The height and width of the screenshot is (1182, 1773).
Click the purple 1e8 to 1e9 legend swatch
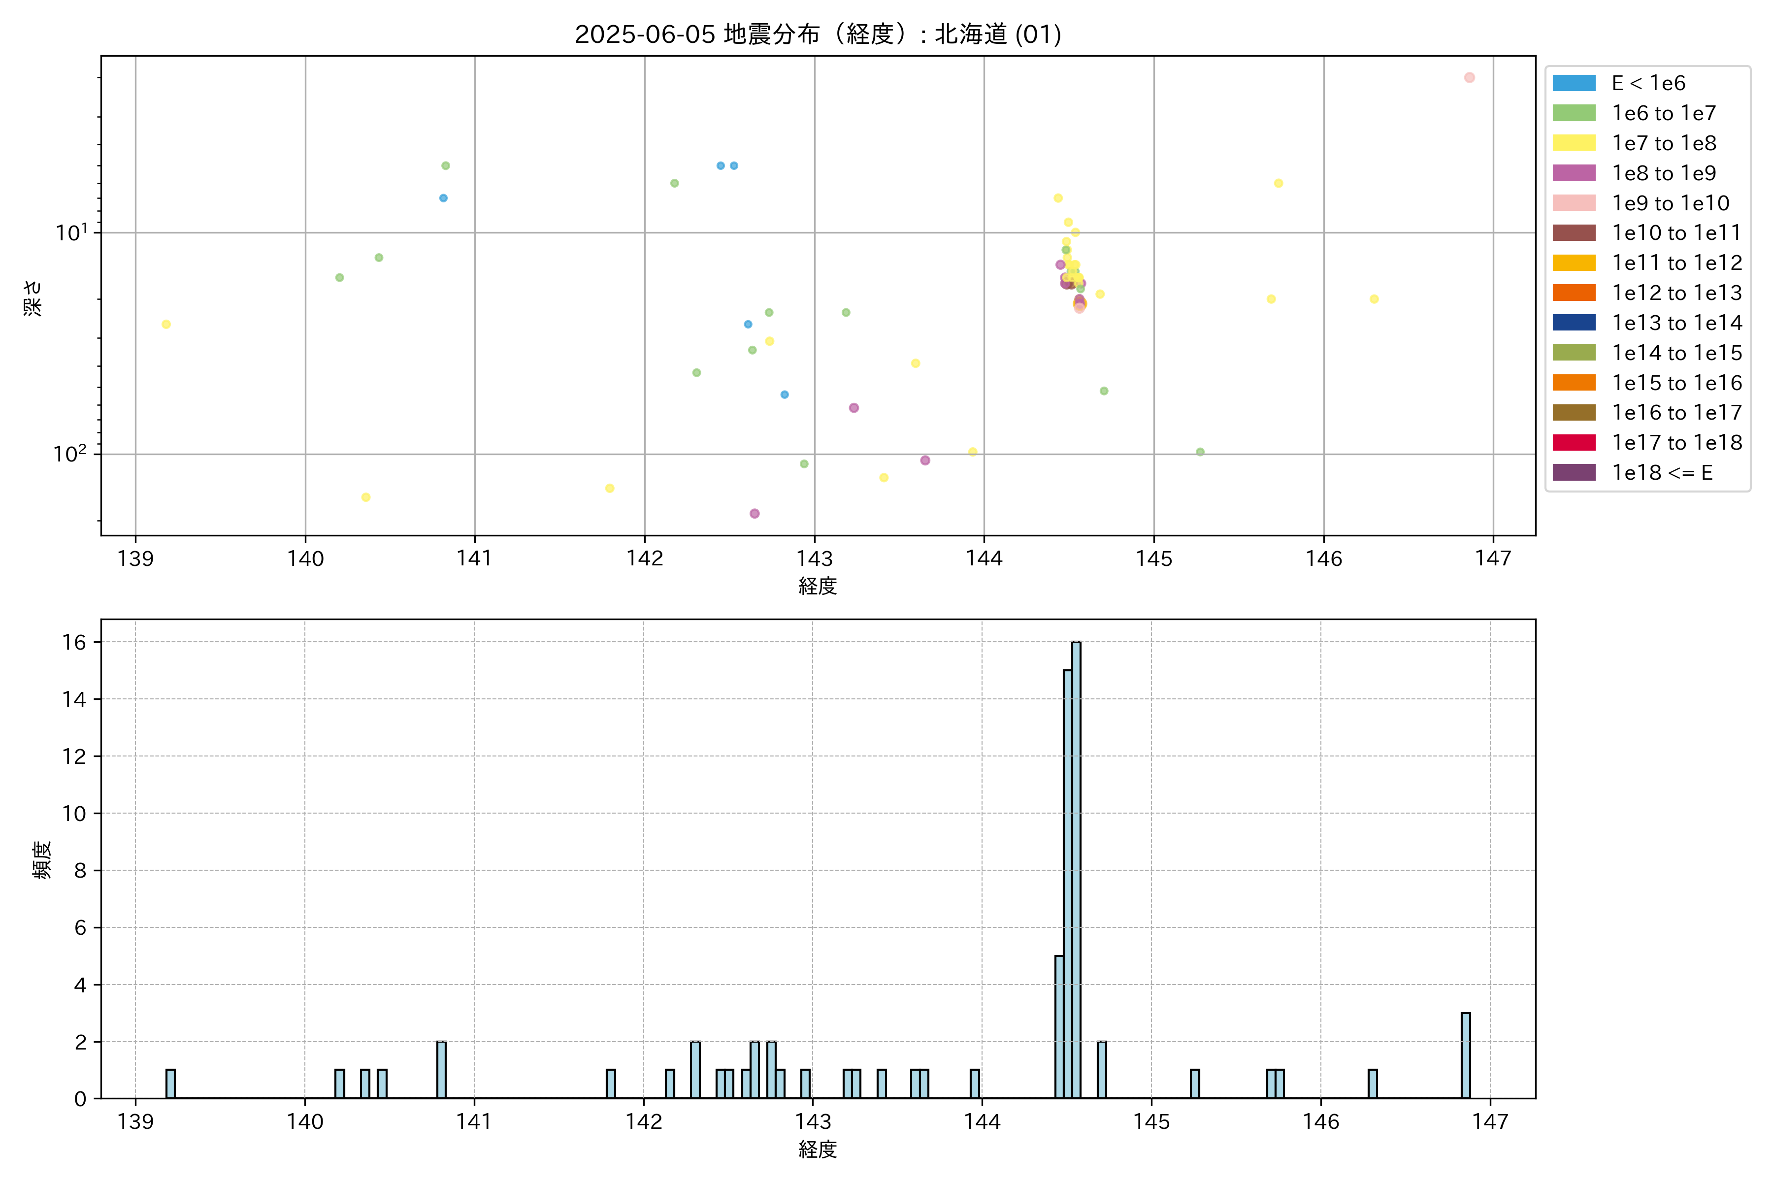1573,173
